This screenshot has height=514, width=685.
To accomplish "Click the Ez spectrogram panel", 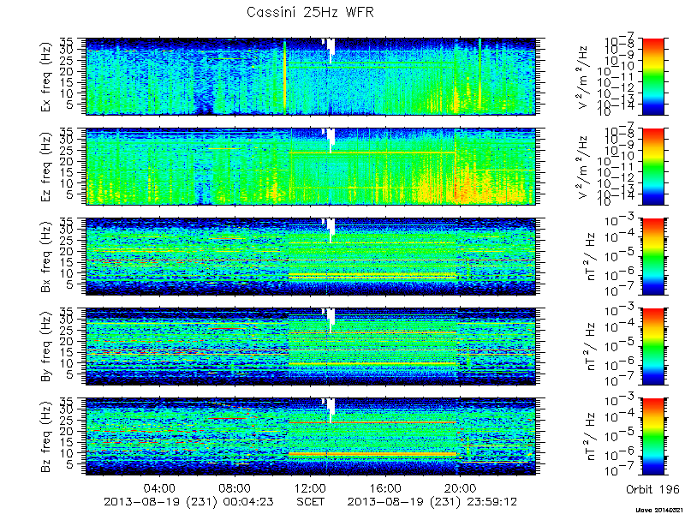I will pyautogui.click(x=311, y=166).
